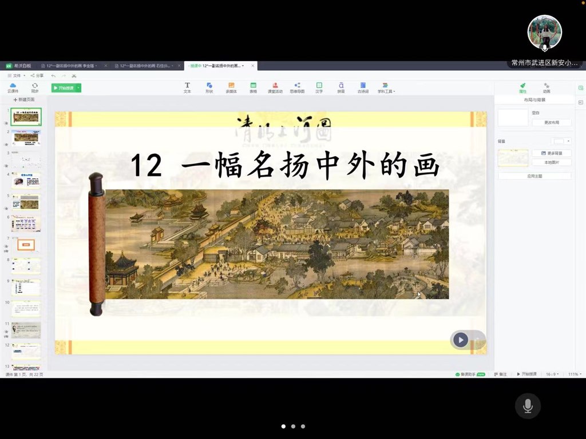The image size is (586, 439).
Task: Click 开始授课 in the status bar
Action: 526,374
